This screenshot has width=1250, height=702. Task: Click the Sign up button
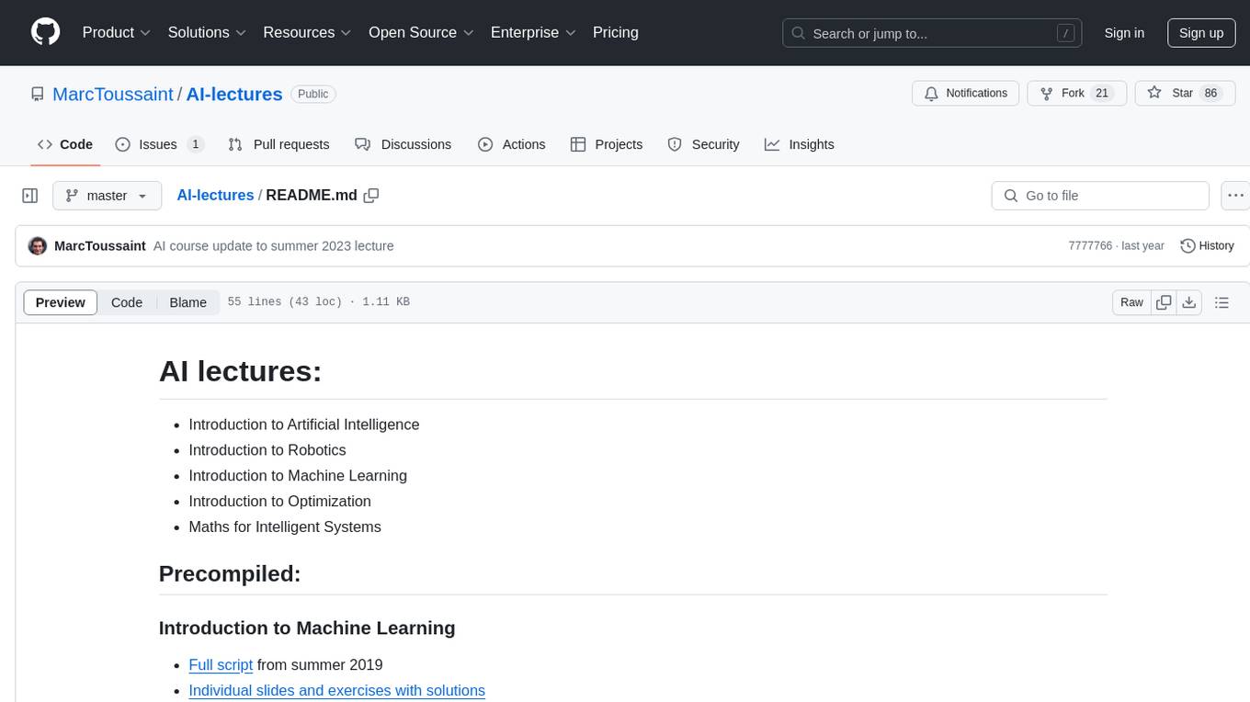click(1201, 33)
